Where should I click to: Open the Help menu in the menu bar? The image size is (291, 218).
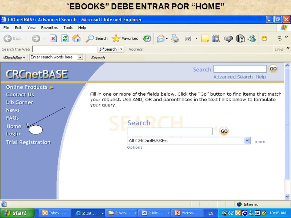pyautogui.click(x=82, y=28)
